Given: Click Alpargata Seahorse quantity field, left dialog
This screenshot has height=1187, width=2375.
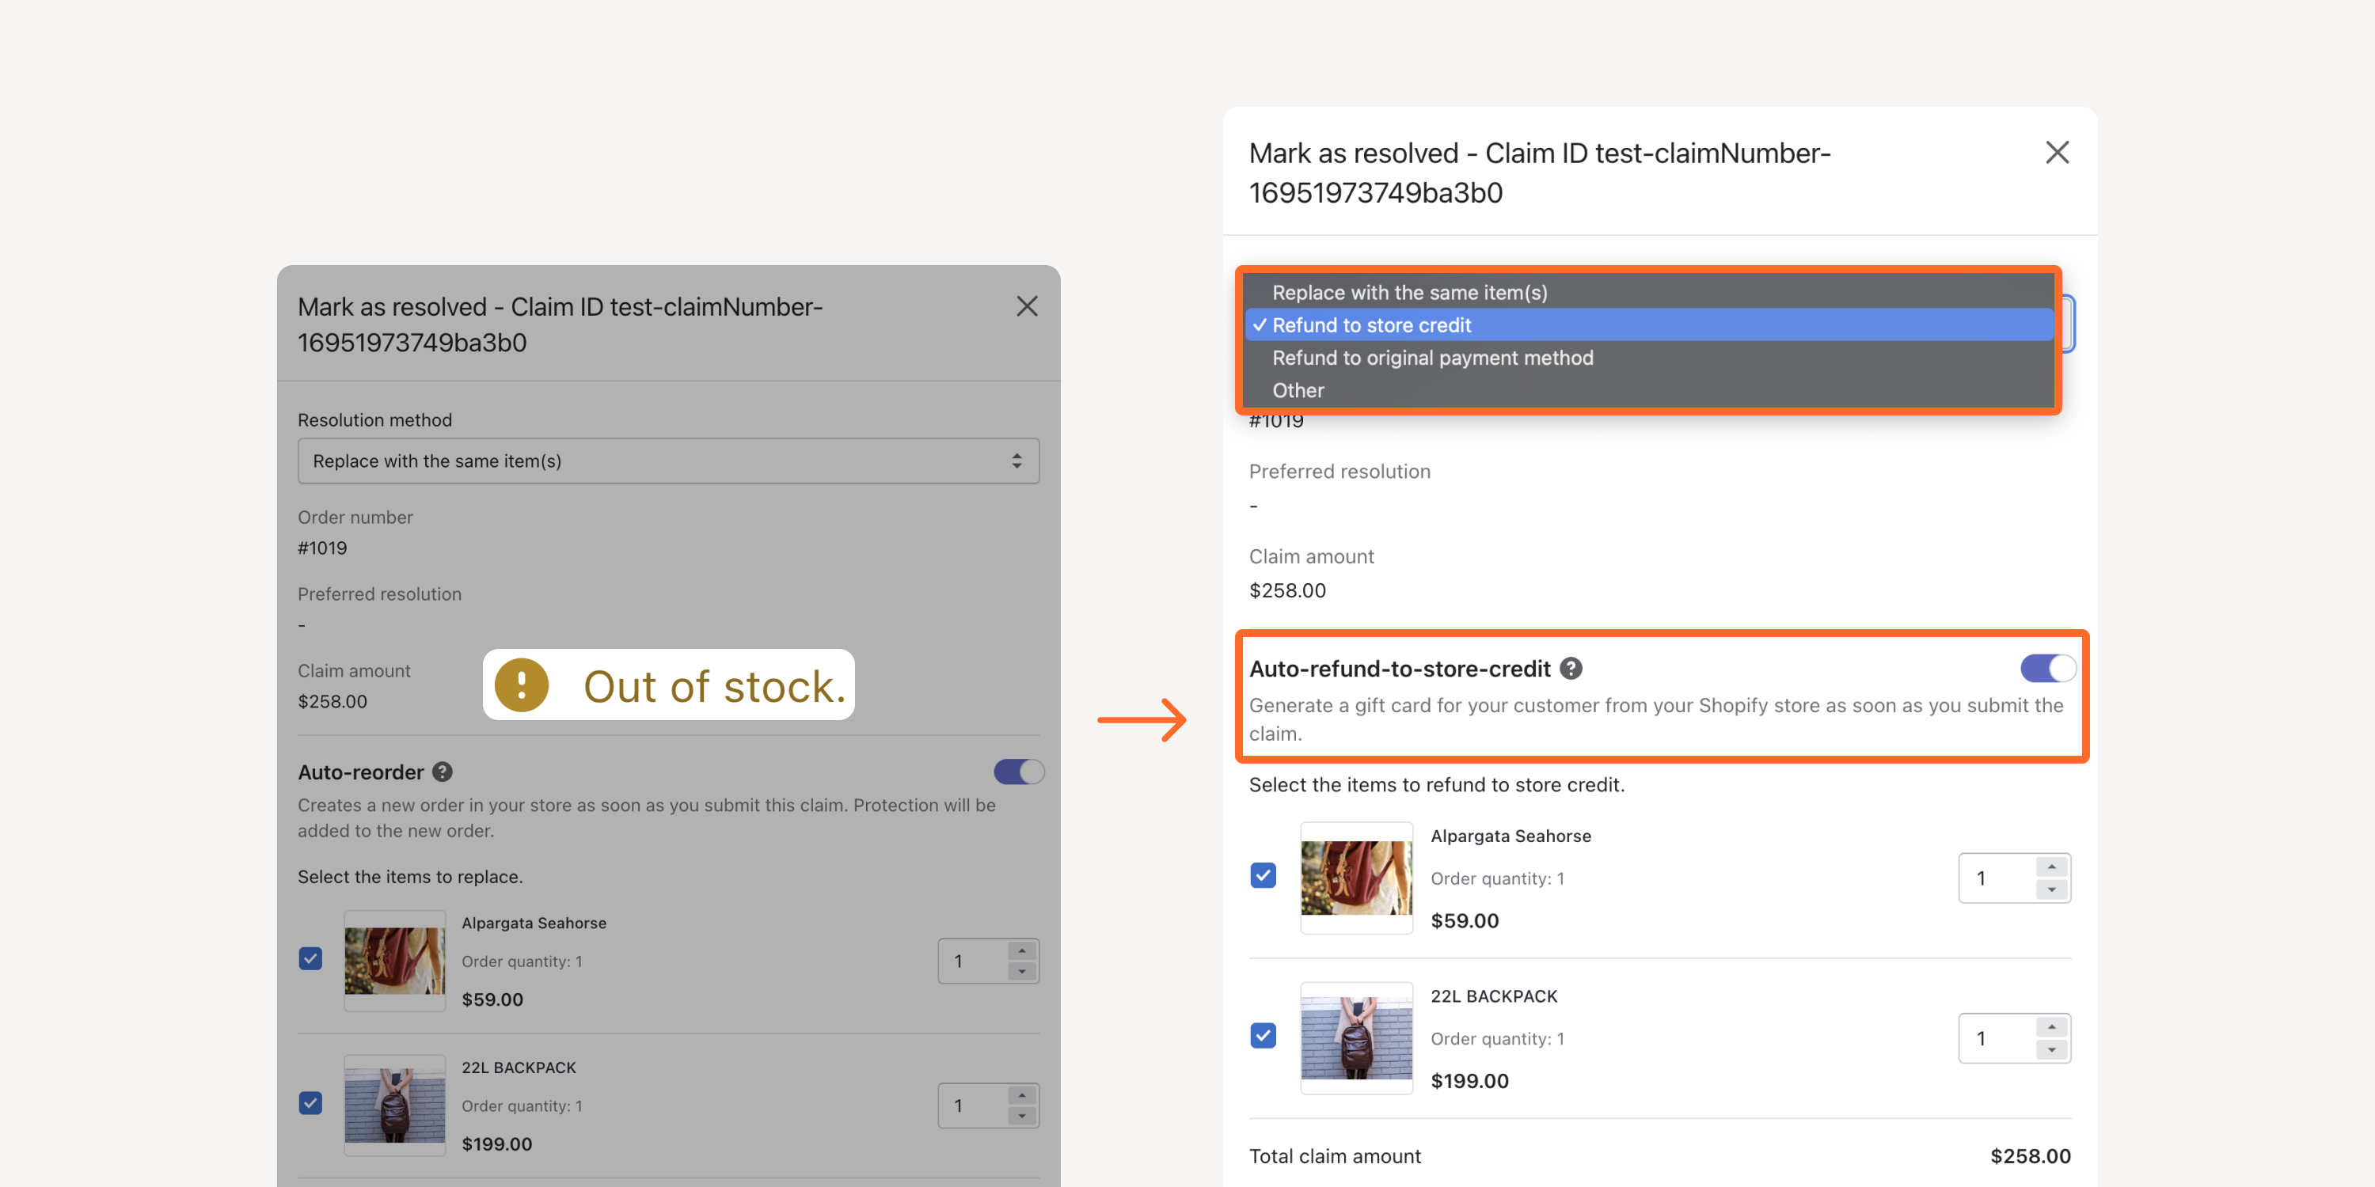Looking at the screenshot, I should (x=988, y=961).
